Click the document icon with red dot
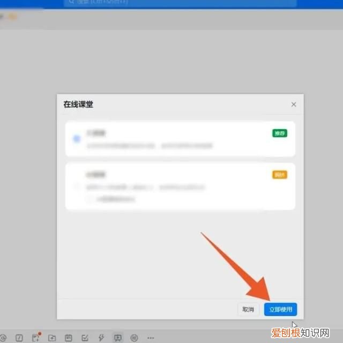This screenshot has height=343, width=343. (35, 338)
